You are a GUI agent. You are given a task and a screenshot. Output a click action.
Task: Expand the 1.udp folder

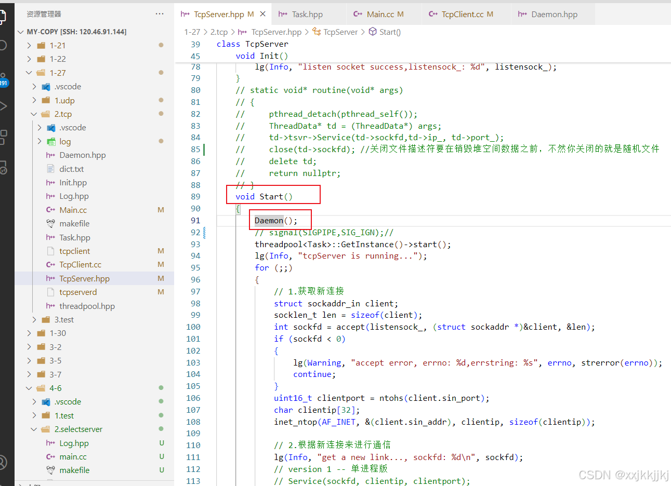pyautogui.click(x=34, y=100)
